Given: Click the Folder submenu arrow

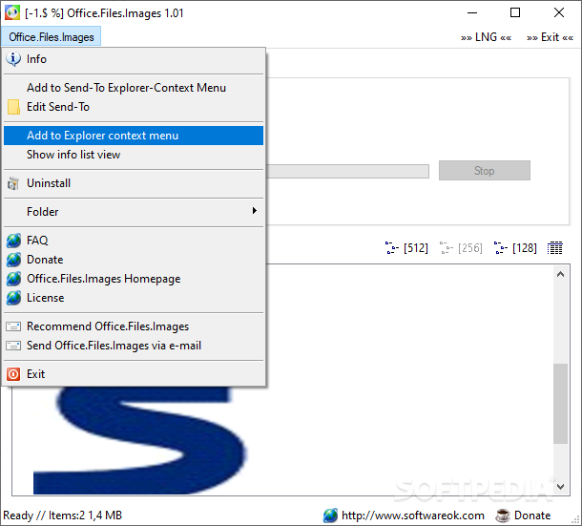Looking at the screenshot, I should click(x=254, y=211).
